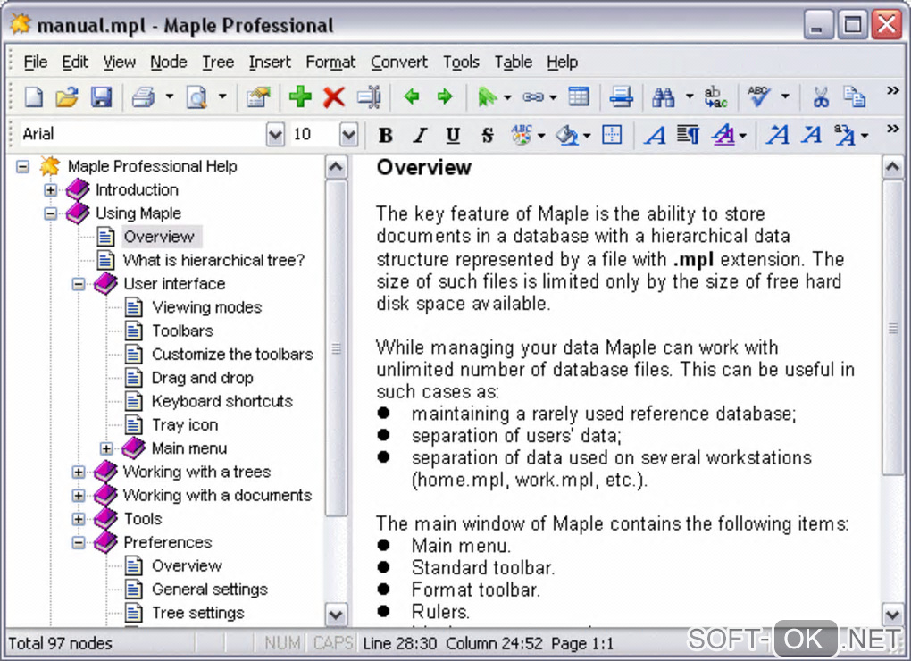Open the File menu
The width and height of the screenshot is (911, 661).
point(36,62)
